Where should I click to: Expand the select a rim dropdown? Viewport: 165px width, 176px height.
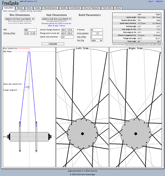click(20, 19)
